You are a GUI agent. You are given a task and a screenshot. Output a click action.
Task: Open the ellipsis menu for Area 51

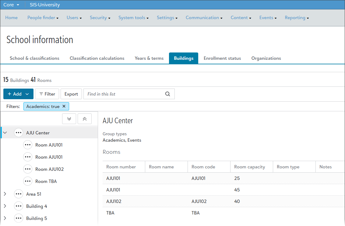19,194
